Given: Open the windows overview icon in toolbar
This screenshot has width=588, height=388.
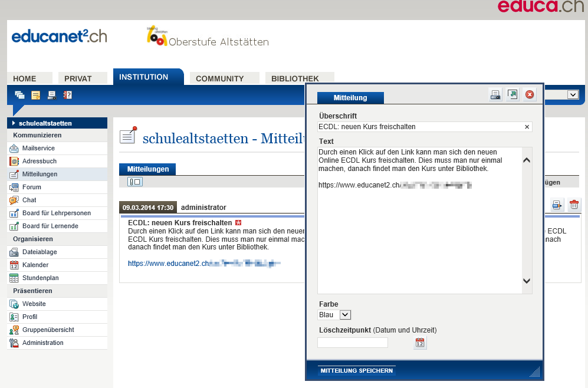Looking at the screenshot, I should [20, 95].
